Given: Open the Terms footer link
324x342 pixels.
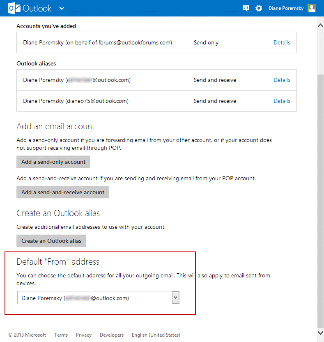Looking at the screenshot, I should [x=61, y=335].
